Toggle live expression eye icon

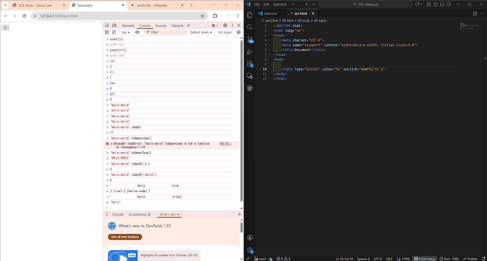(x=137, y=32)
